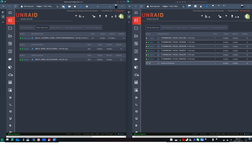The width and height of the screenshot is (252, 147).
Task: Open Edge settings ellipsis menu in left window
Action: point(122,6)
